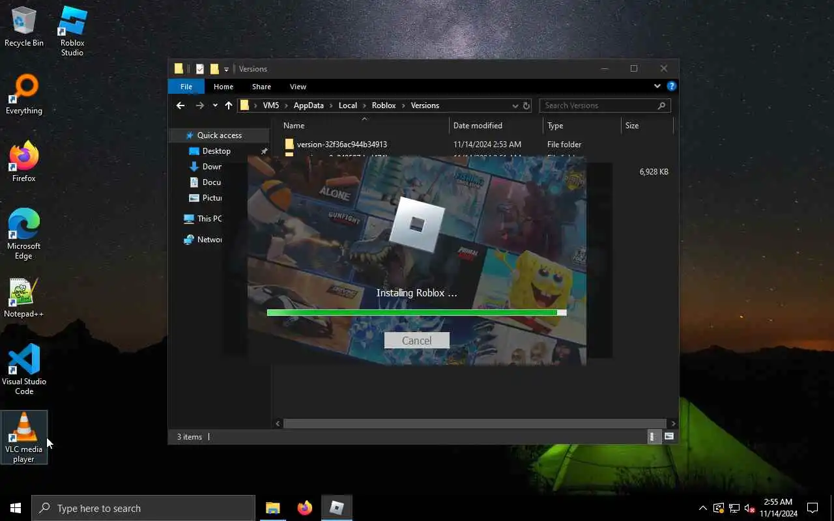This screenshot has width=834, height=521.
Task: Click the taskbar search box
Action: coord(143,508)
